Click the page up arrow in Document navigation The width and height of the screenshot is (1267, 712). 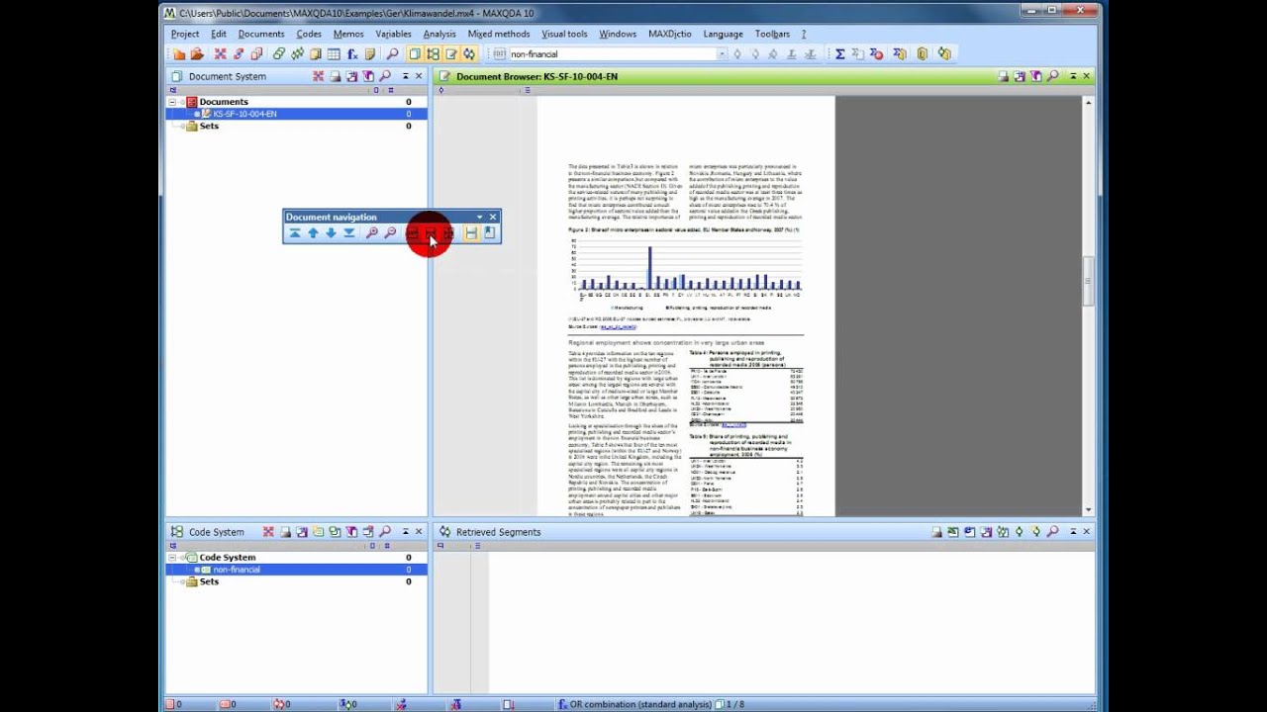pyautogui.click(x=313, y=233)
